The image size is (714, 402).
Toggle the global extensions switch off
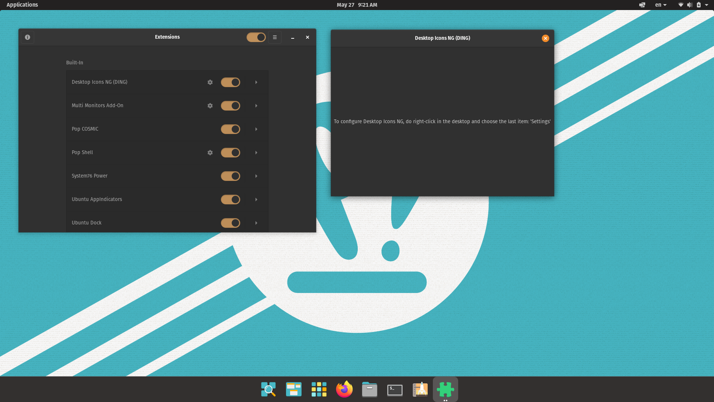click(x=256, y=37)
